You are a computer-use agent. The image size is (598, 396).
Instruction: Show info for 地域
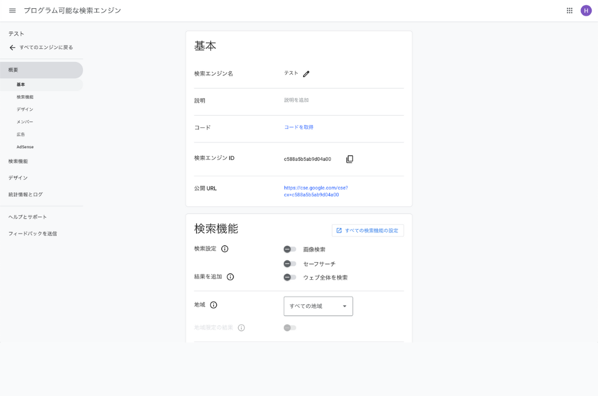click(x=214, y=305)
